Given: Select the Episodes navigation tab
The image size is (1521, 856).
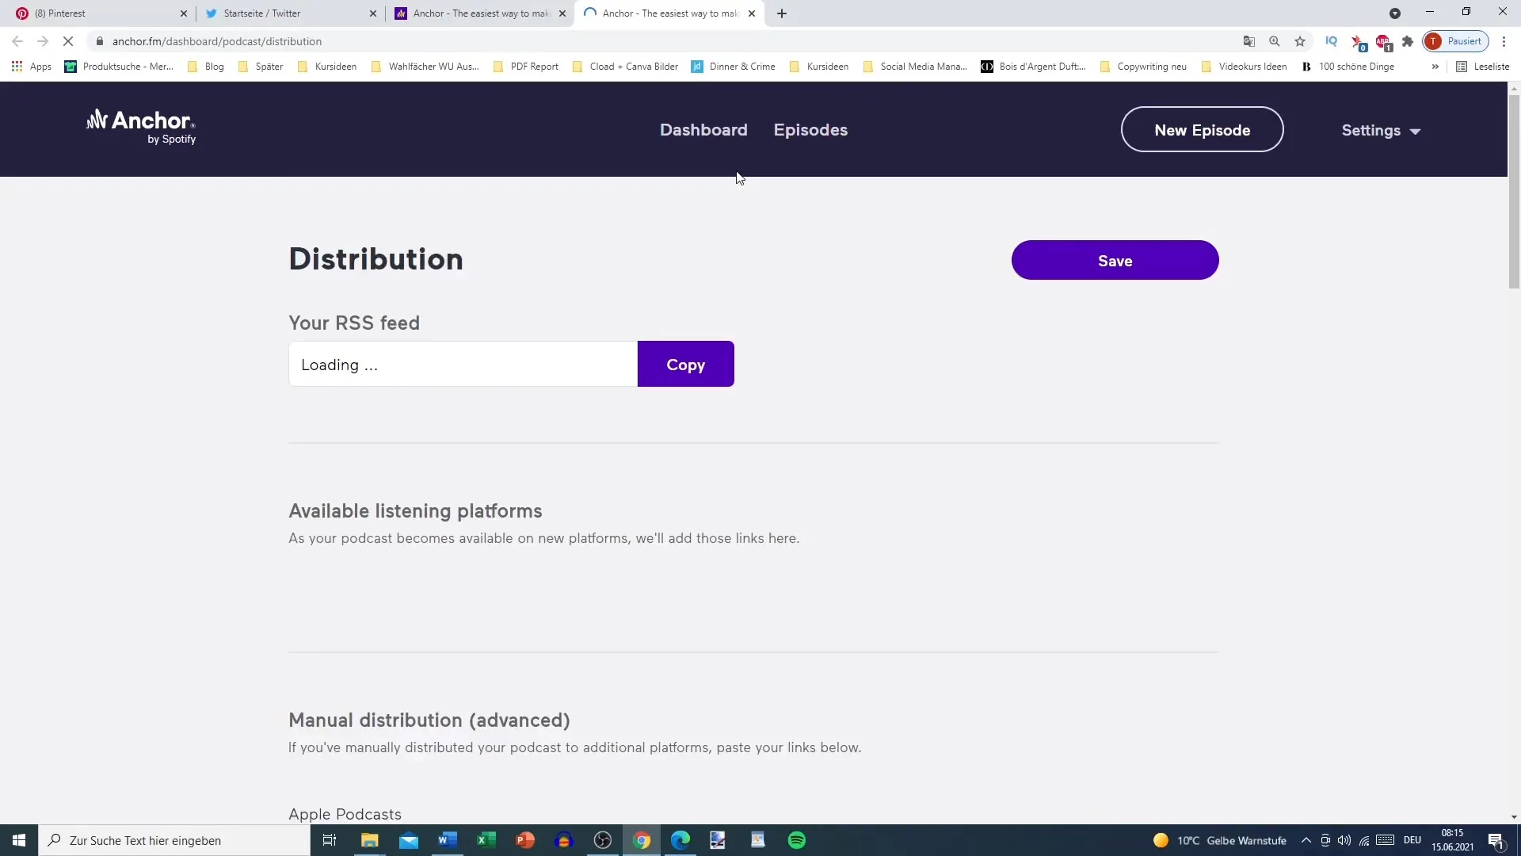Looking at the screenshot, I should point(810,130).
